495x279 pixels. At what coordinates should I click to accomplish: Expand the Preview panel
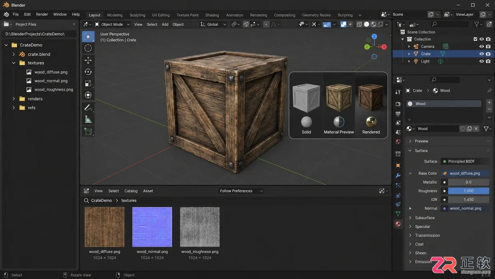(410, 141)
